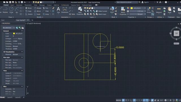This screenshot has width=181, height=102.
Task: Click the Plot printer icon in quick access
Action: point(22,2)
